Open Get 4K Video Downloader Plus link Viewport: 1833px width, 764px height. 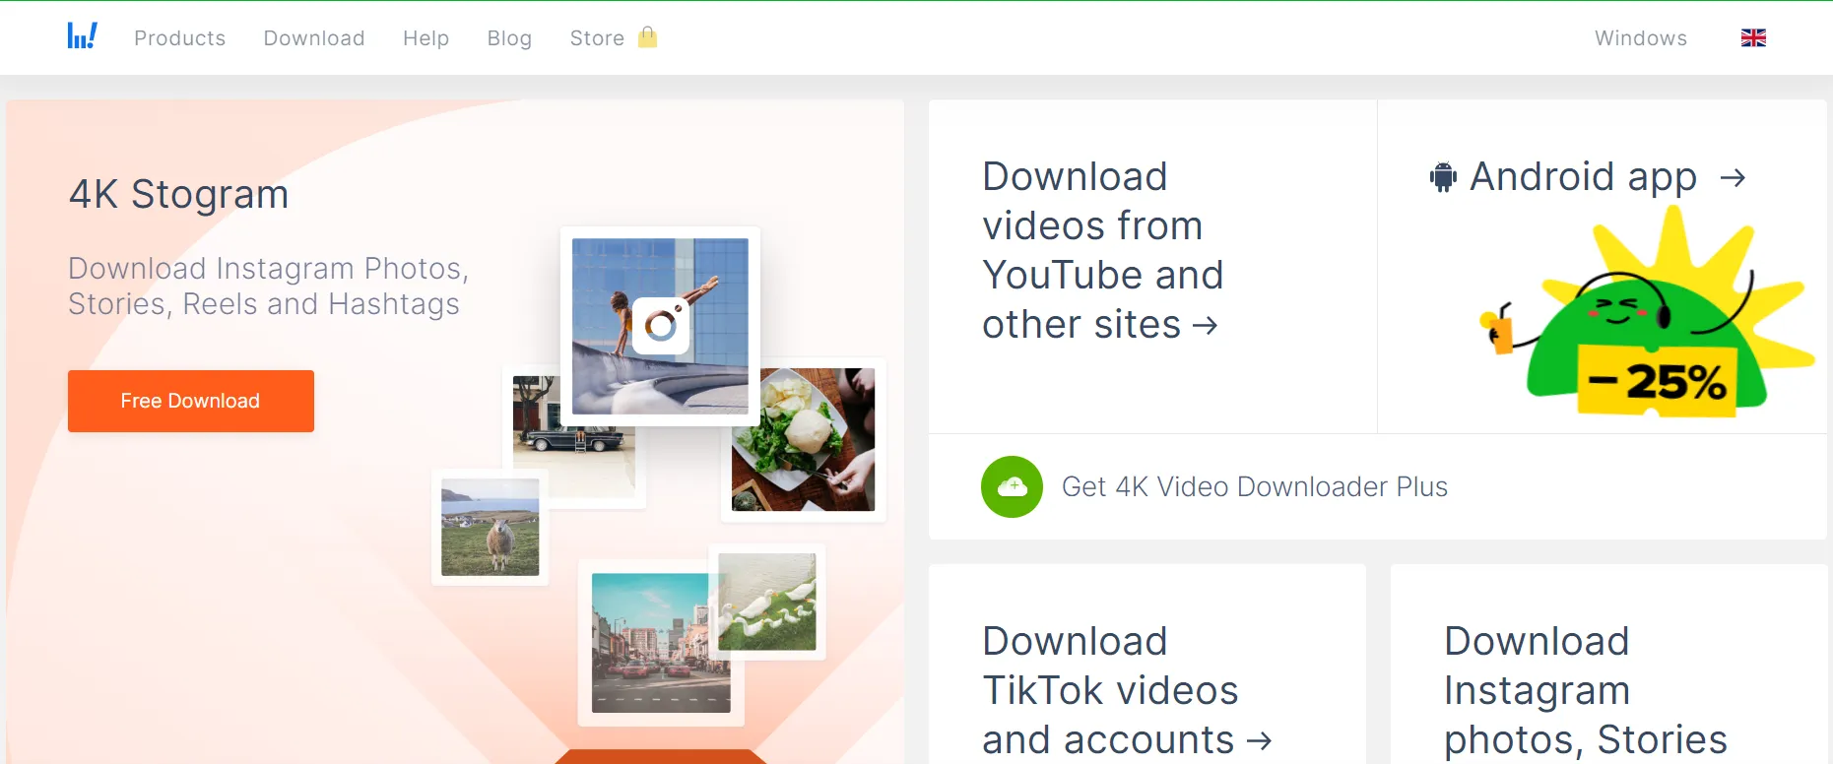click(x=1255, y=486)
